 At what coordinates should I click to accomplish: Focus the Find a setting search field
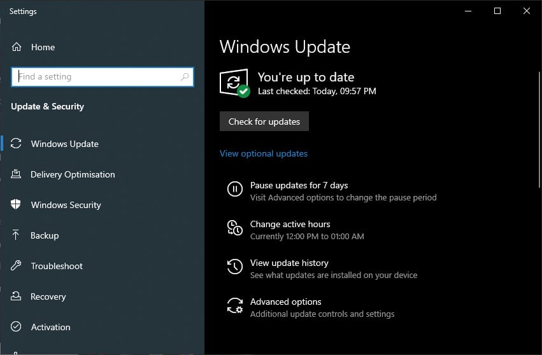(x=96, y=77)
